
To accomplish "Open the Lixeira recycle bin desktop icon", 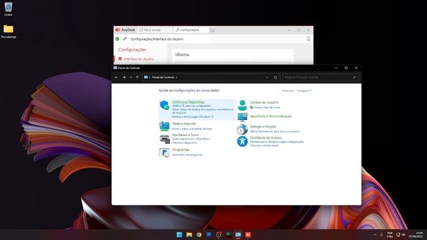I will (8, 7).
